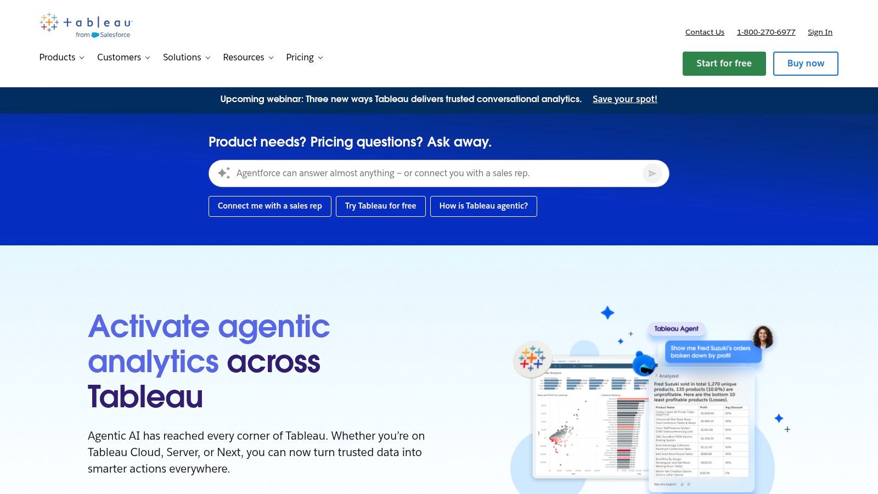Click the 1-800-270-6977 phone link
878x494 pixels.
(766, 32)
